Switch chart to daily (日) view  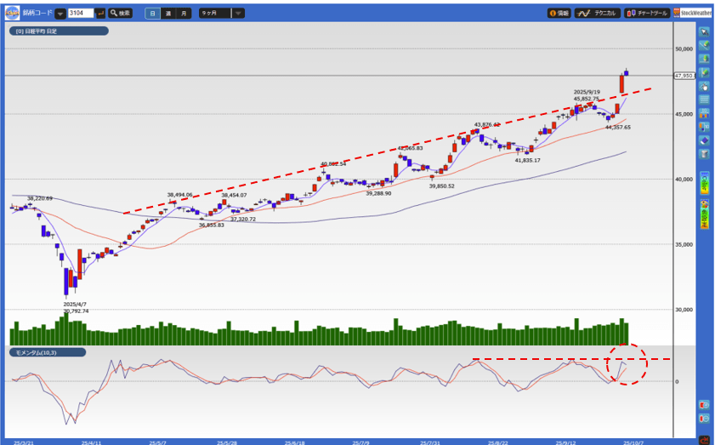click(x=152, y=14)
